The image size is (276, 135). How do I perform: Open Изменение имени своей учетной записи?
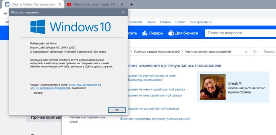156,89
